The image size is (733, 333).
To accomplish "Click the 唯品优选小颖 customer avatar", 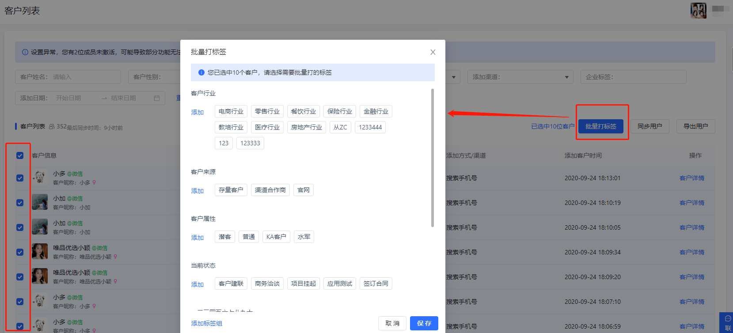I will coord(40,252).
